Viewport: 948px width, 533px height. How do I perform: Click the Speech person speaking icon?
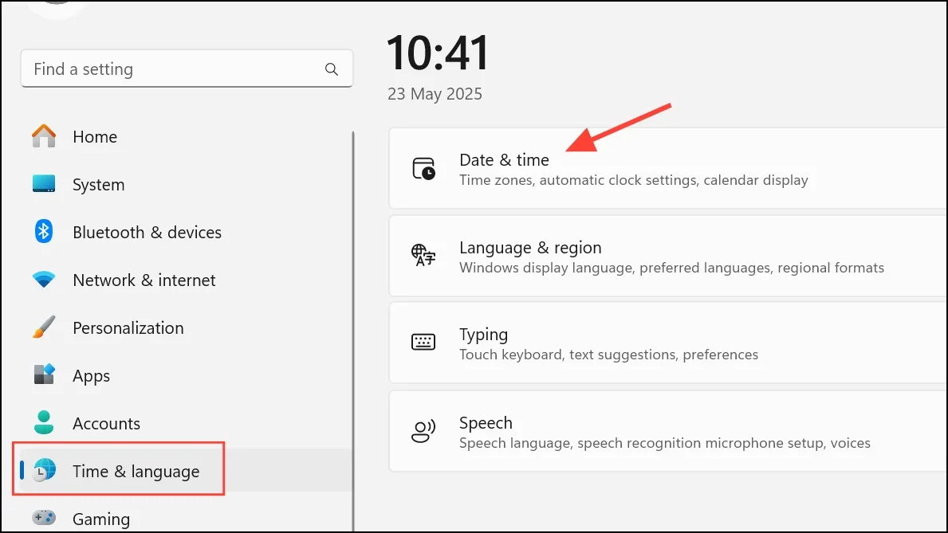click(x=423, y=431)
